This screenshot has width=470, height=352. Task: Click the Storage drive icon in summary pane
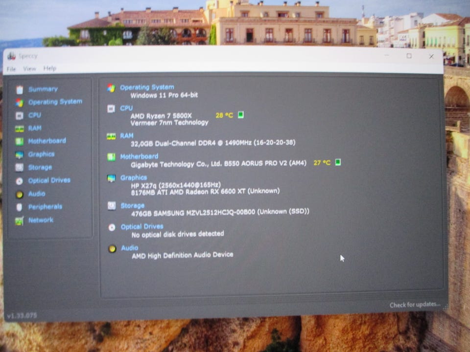tap(112, 206)
